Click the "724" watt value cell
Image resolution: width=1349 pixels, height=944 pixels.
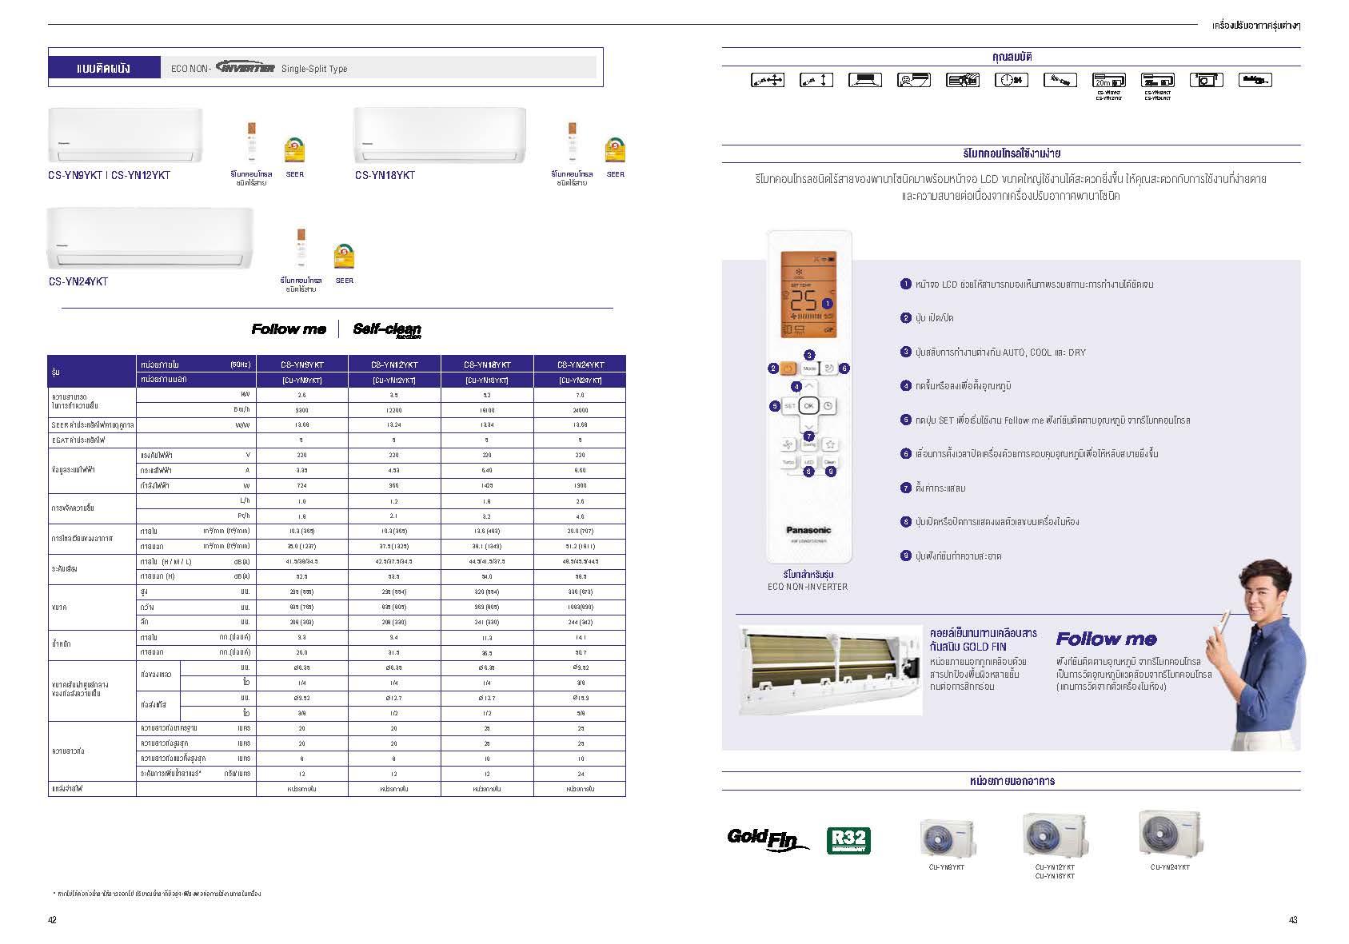click(x=302, y=486)
